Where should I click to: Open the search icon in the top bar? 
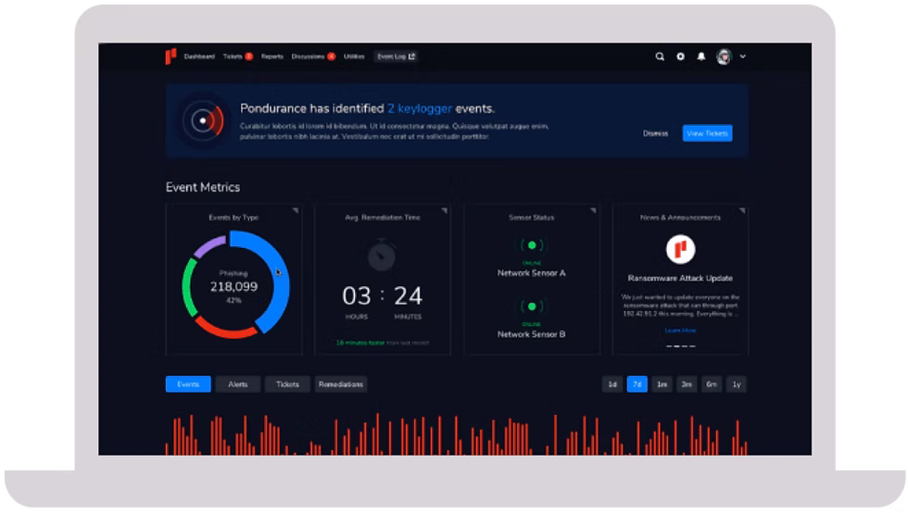[660, 56]
